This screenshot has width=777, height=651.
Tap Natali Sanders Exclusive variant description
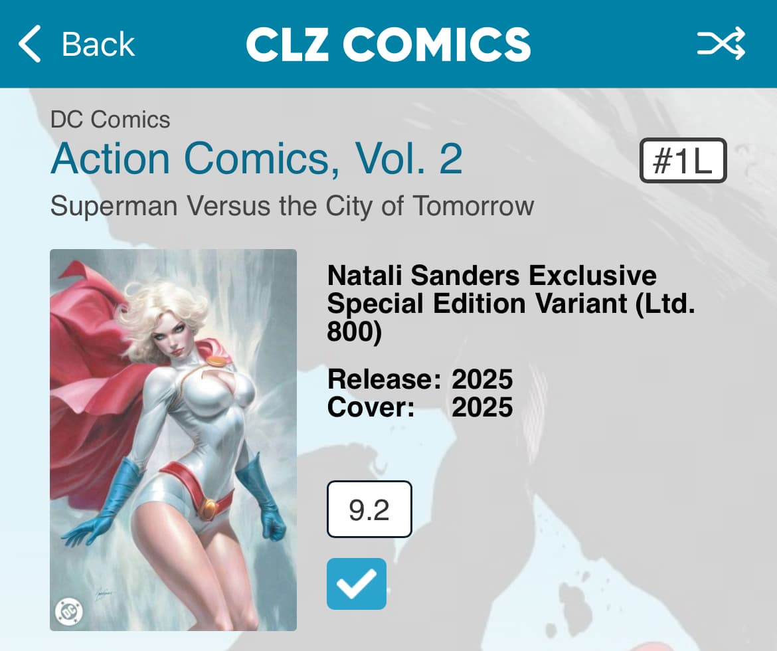511,303
